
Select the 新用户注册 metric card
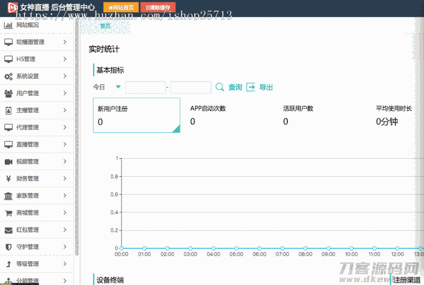point(137,115)
